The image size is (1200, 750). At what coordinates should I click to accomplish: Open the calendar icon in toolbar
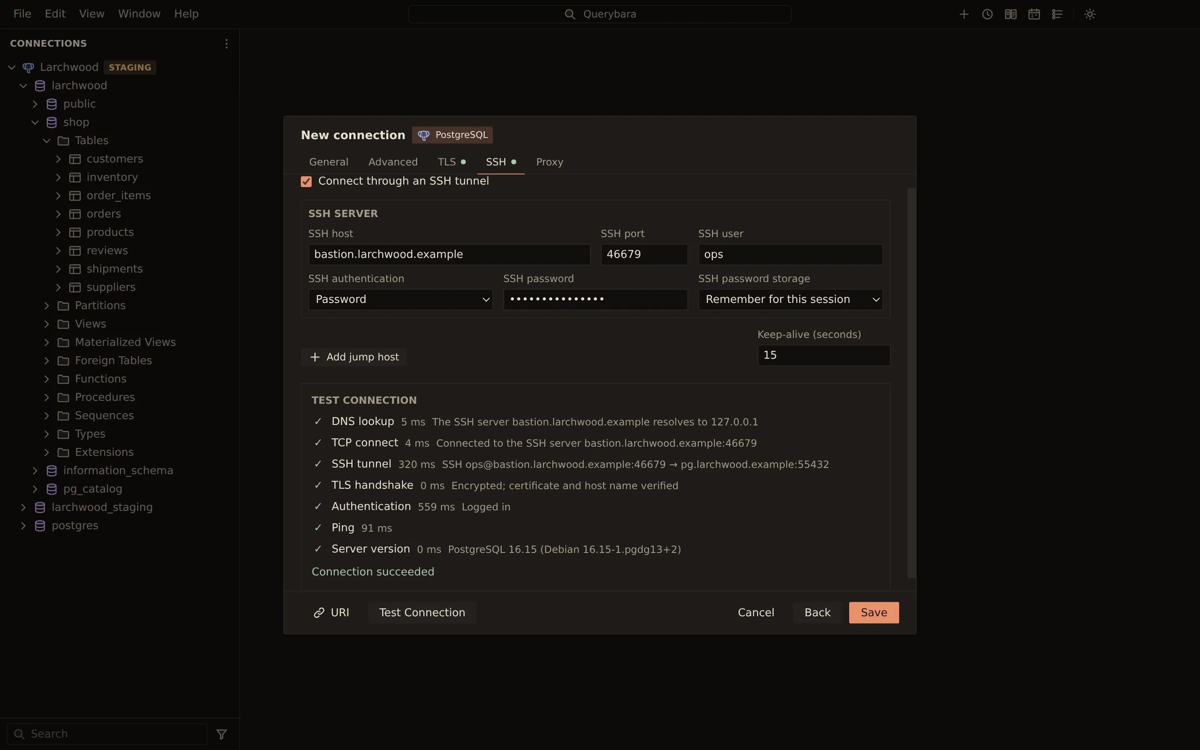tap(1033, 14)
